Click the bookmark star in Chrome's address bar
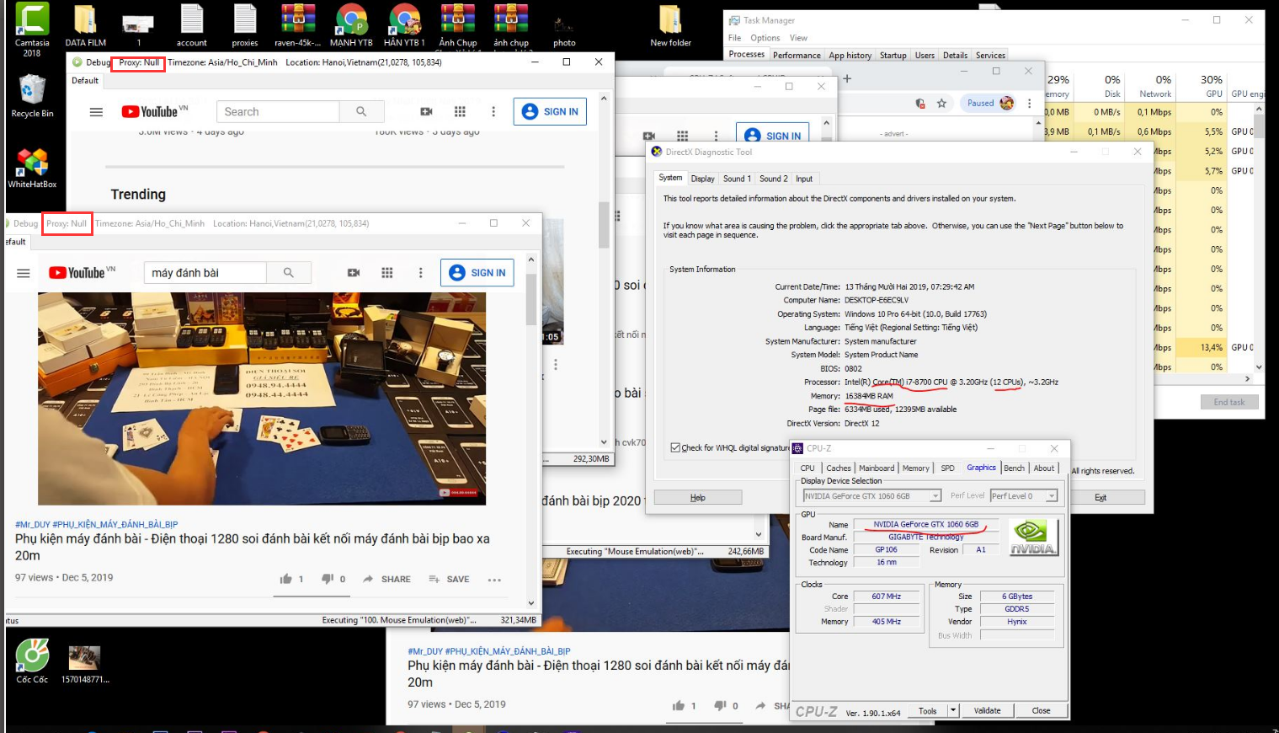 click(x=941, y=104)
